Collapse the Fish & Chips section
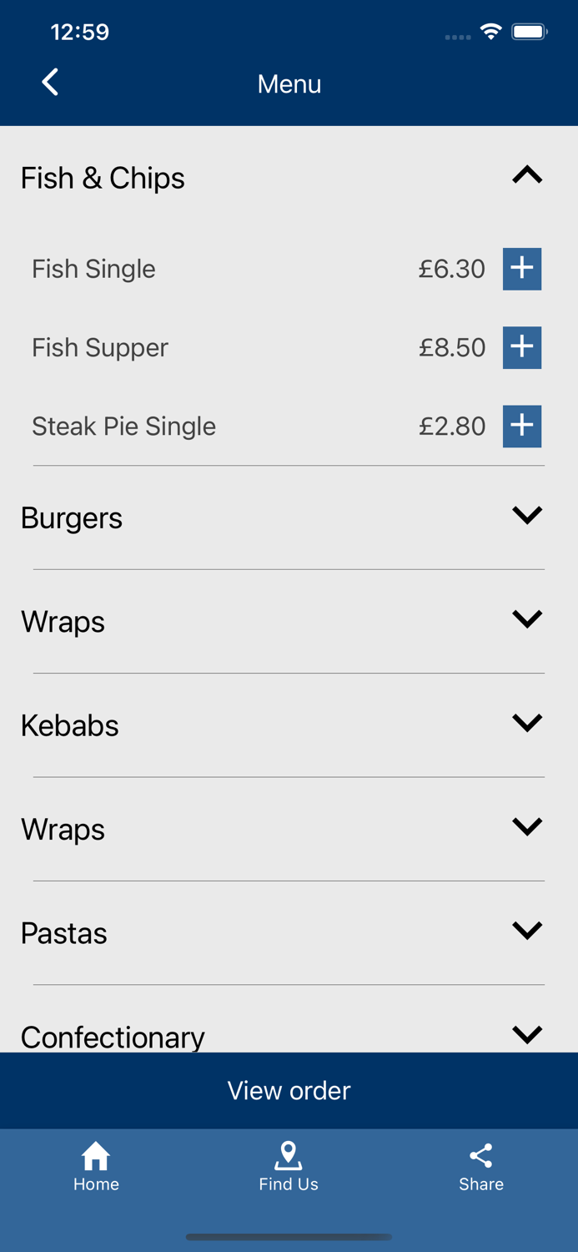This screenshot has width=578, height=1252. point(527,175)
